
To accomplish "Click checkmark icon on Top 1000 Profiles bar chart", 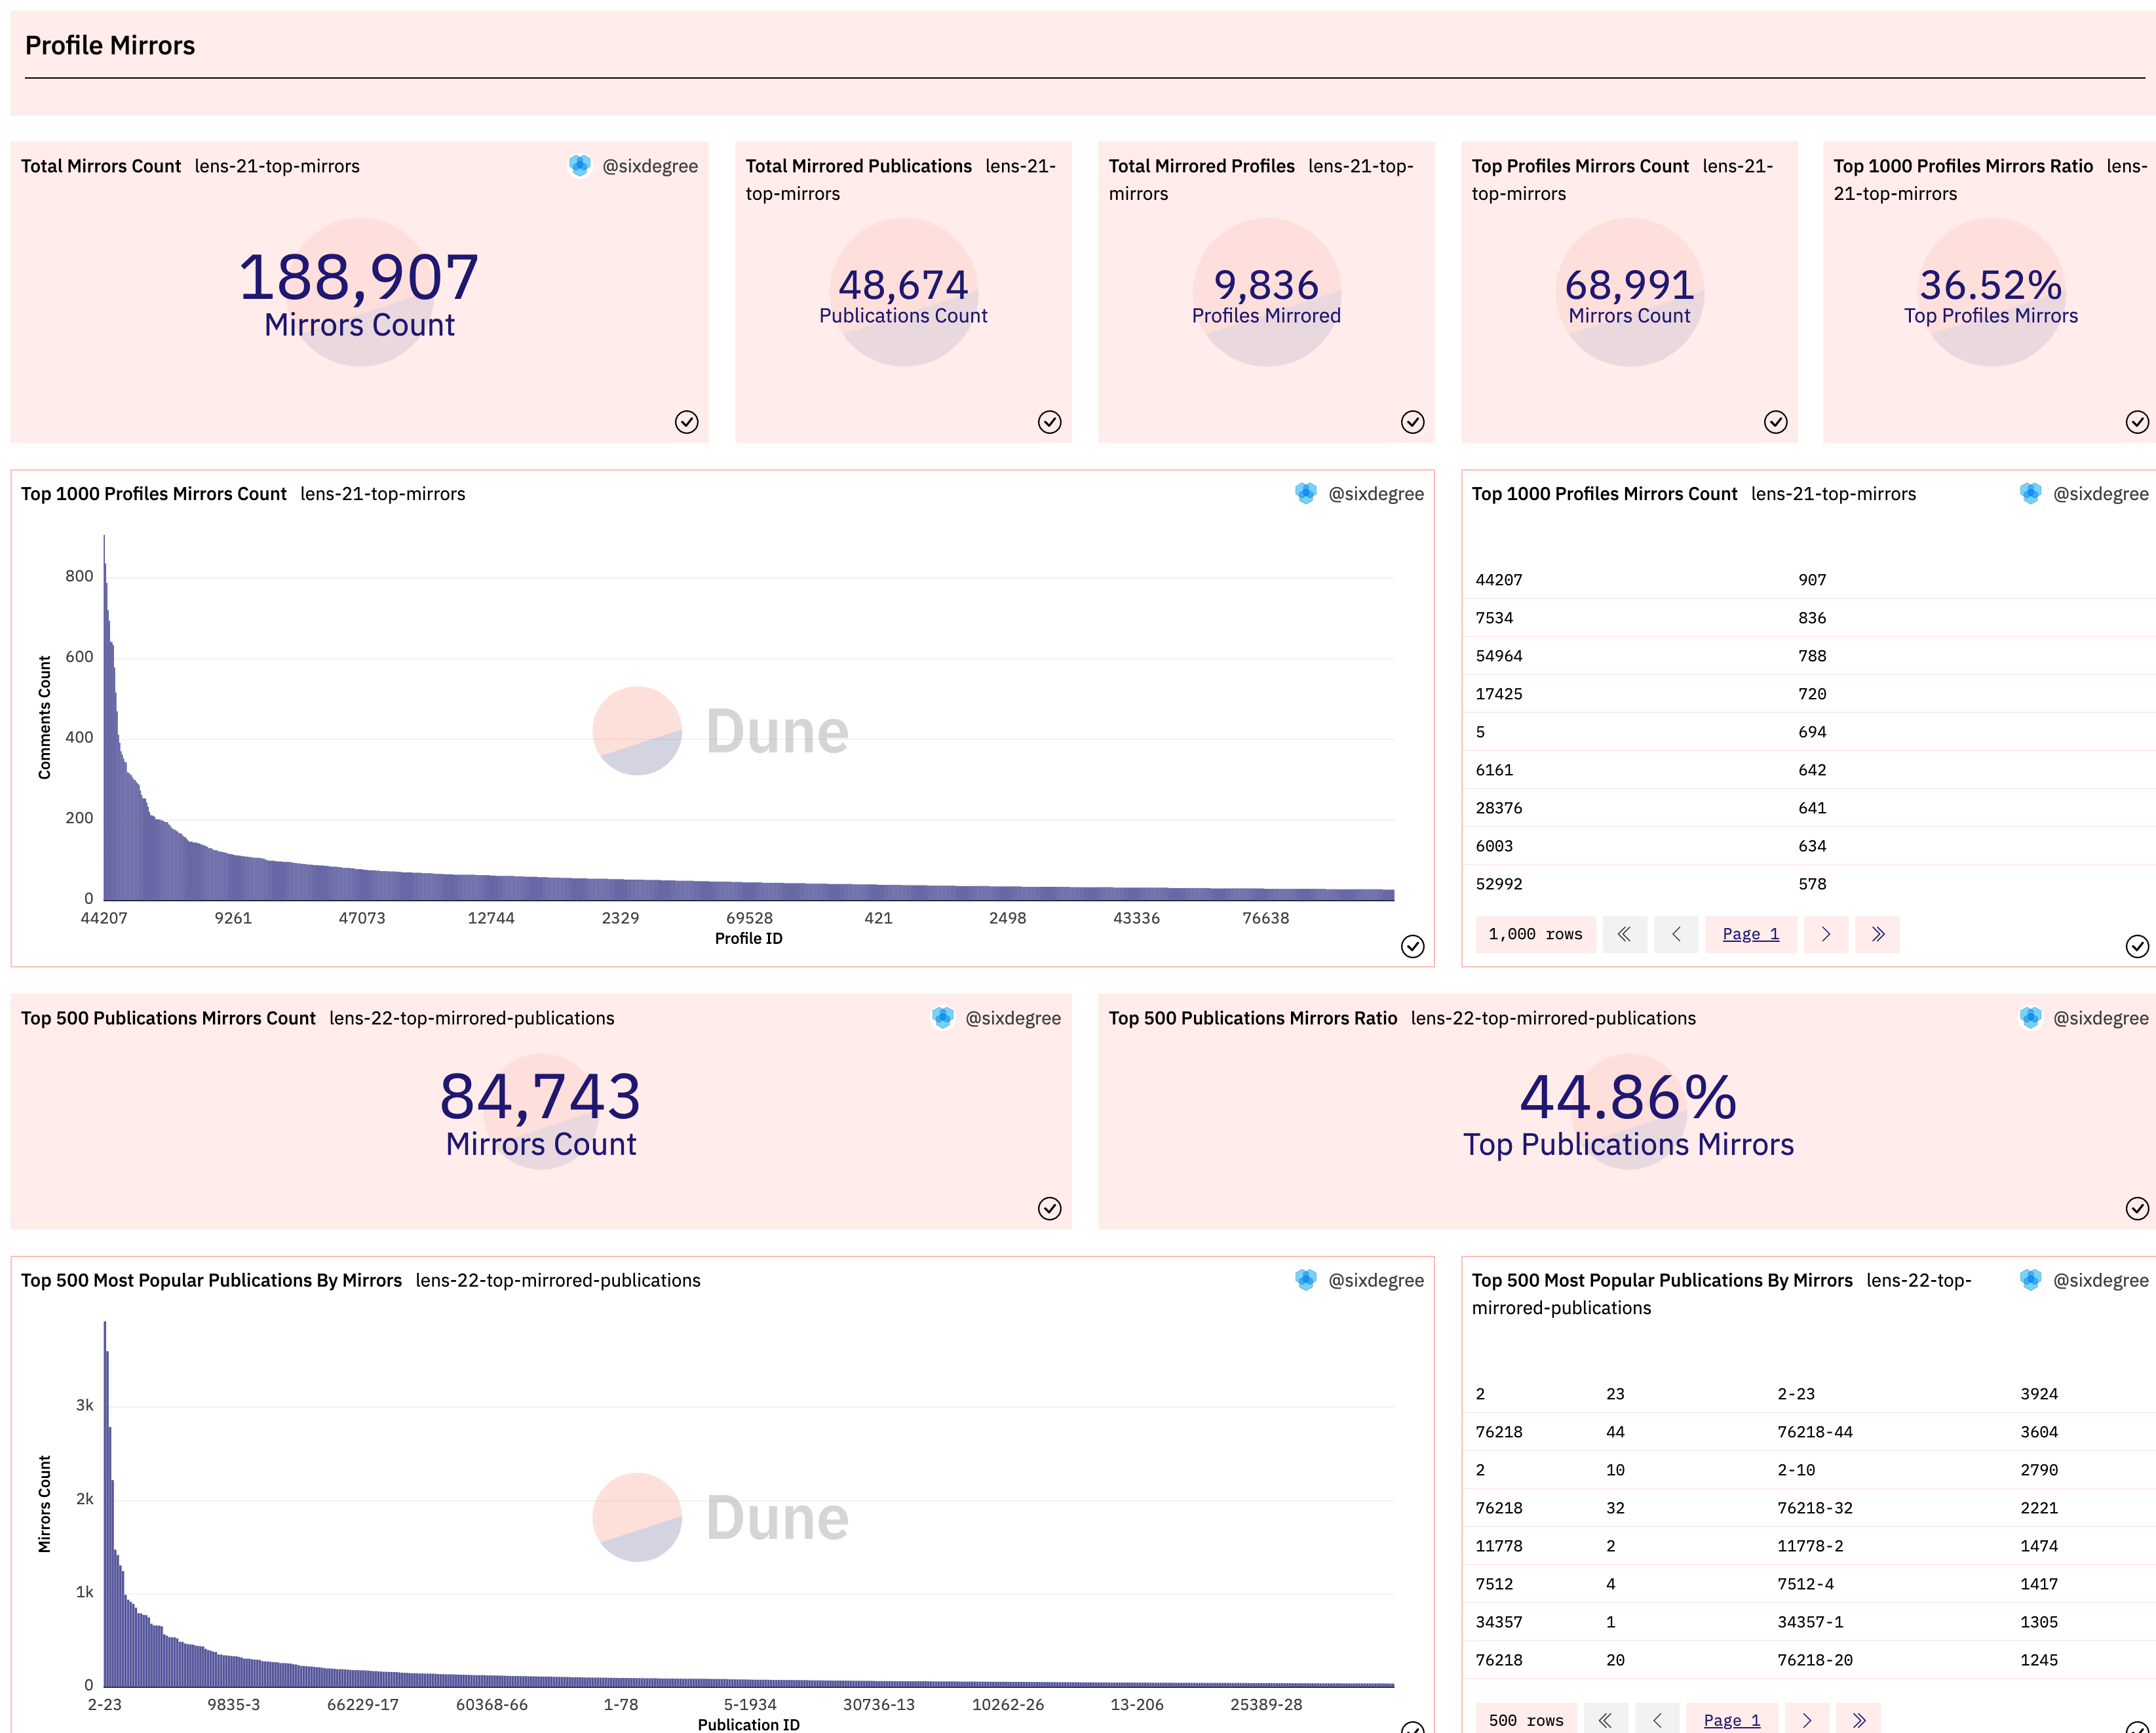I will 1412,946.
